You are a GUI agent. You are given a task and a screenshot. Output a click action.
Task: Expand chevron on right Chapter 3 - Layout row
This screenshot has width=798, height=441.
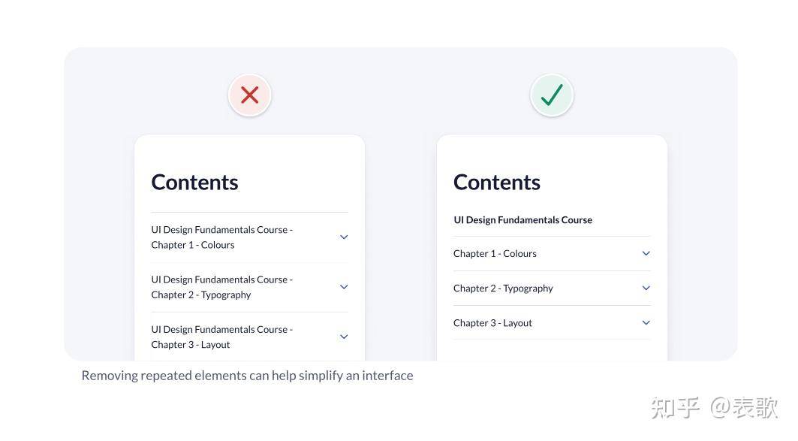pyautogui.click(x=646, y=323)
